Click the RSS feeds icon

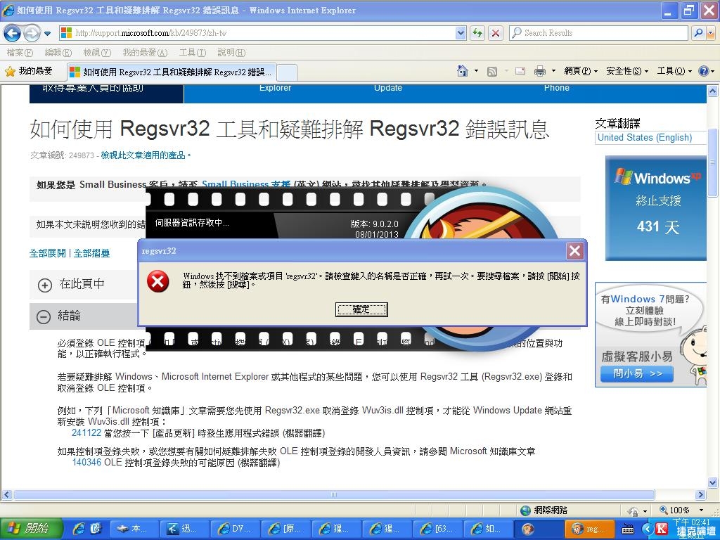pos(492,71)
